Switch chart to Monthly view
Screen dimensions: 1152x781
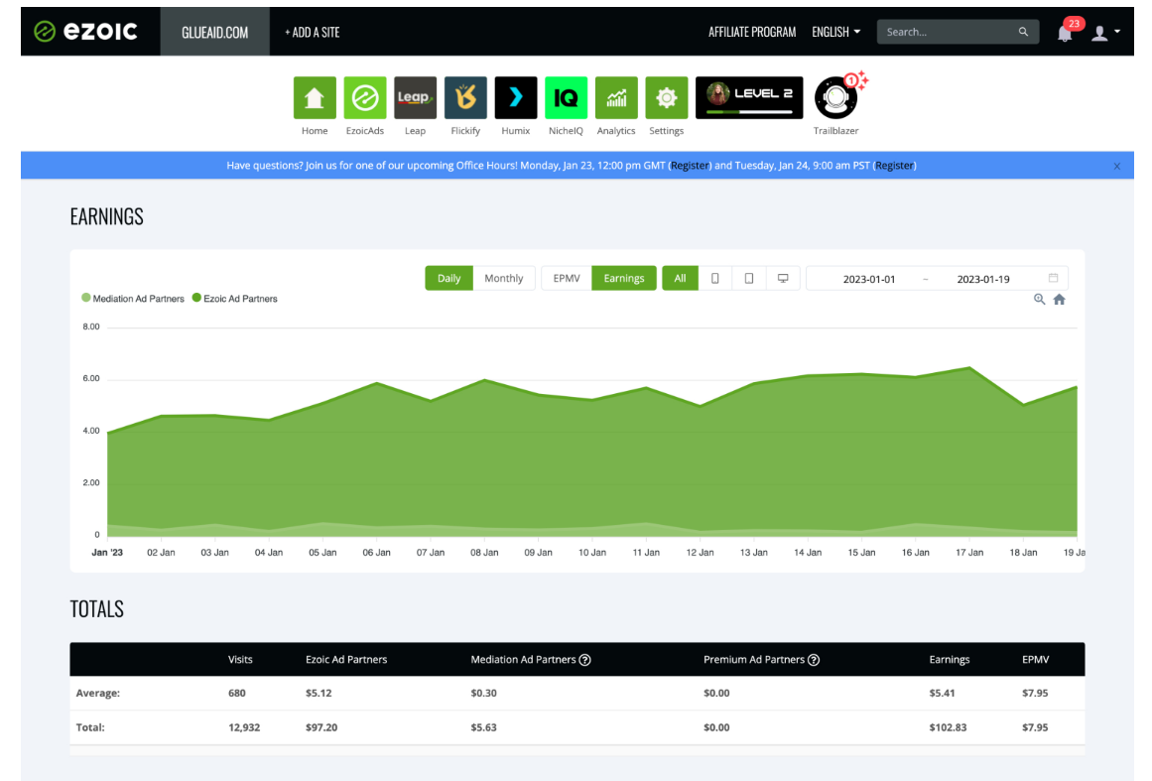click(504, 279)
